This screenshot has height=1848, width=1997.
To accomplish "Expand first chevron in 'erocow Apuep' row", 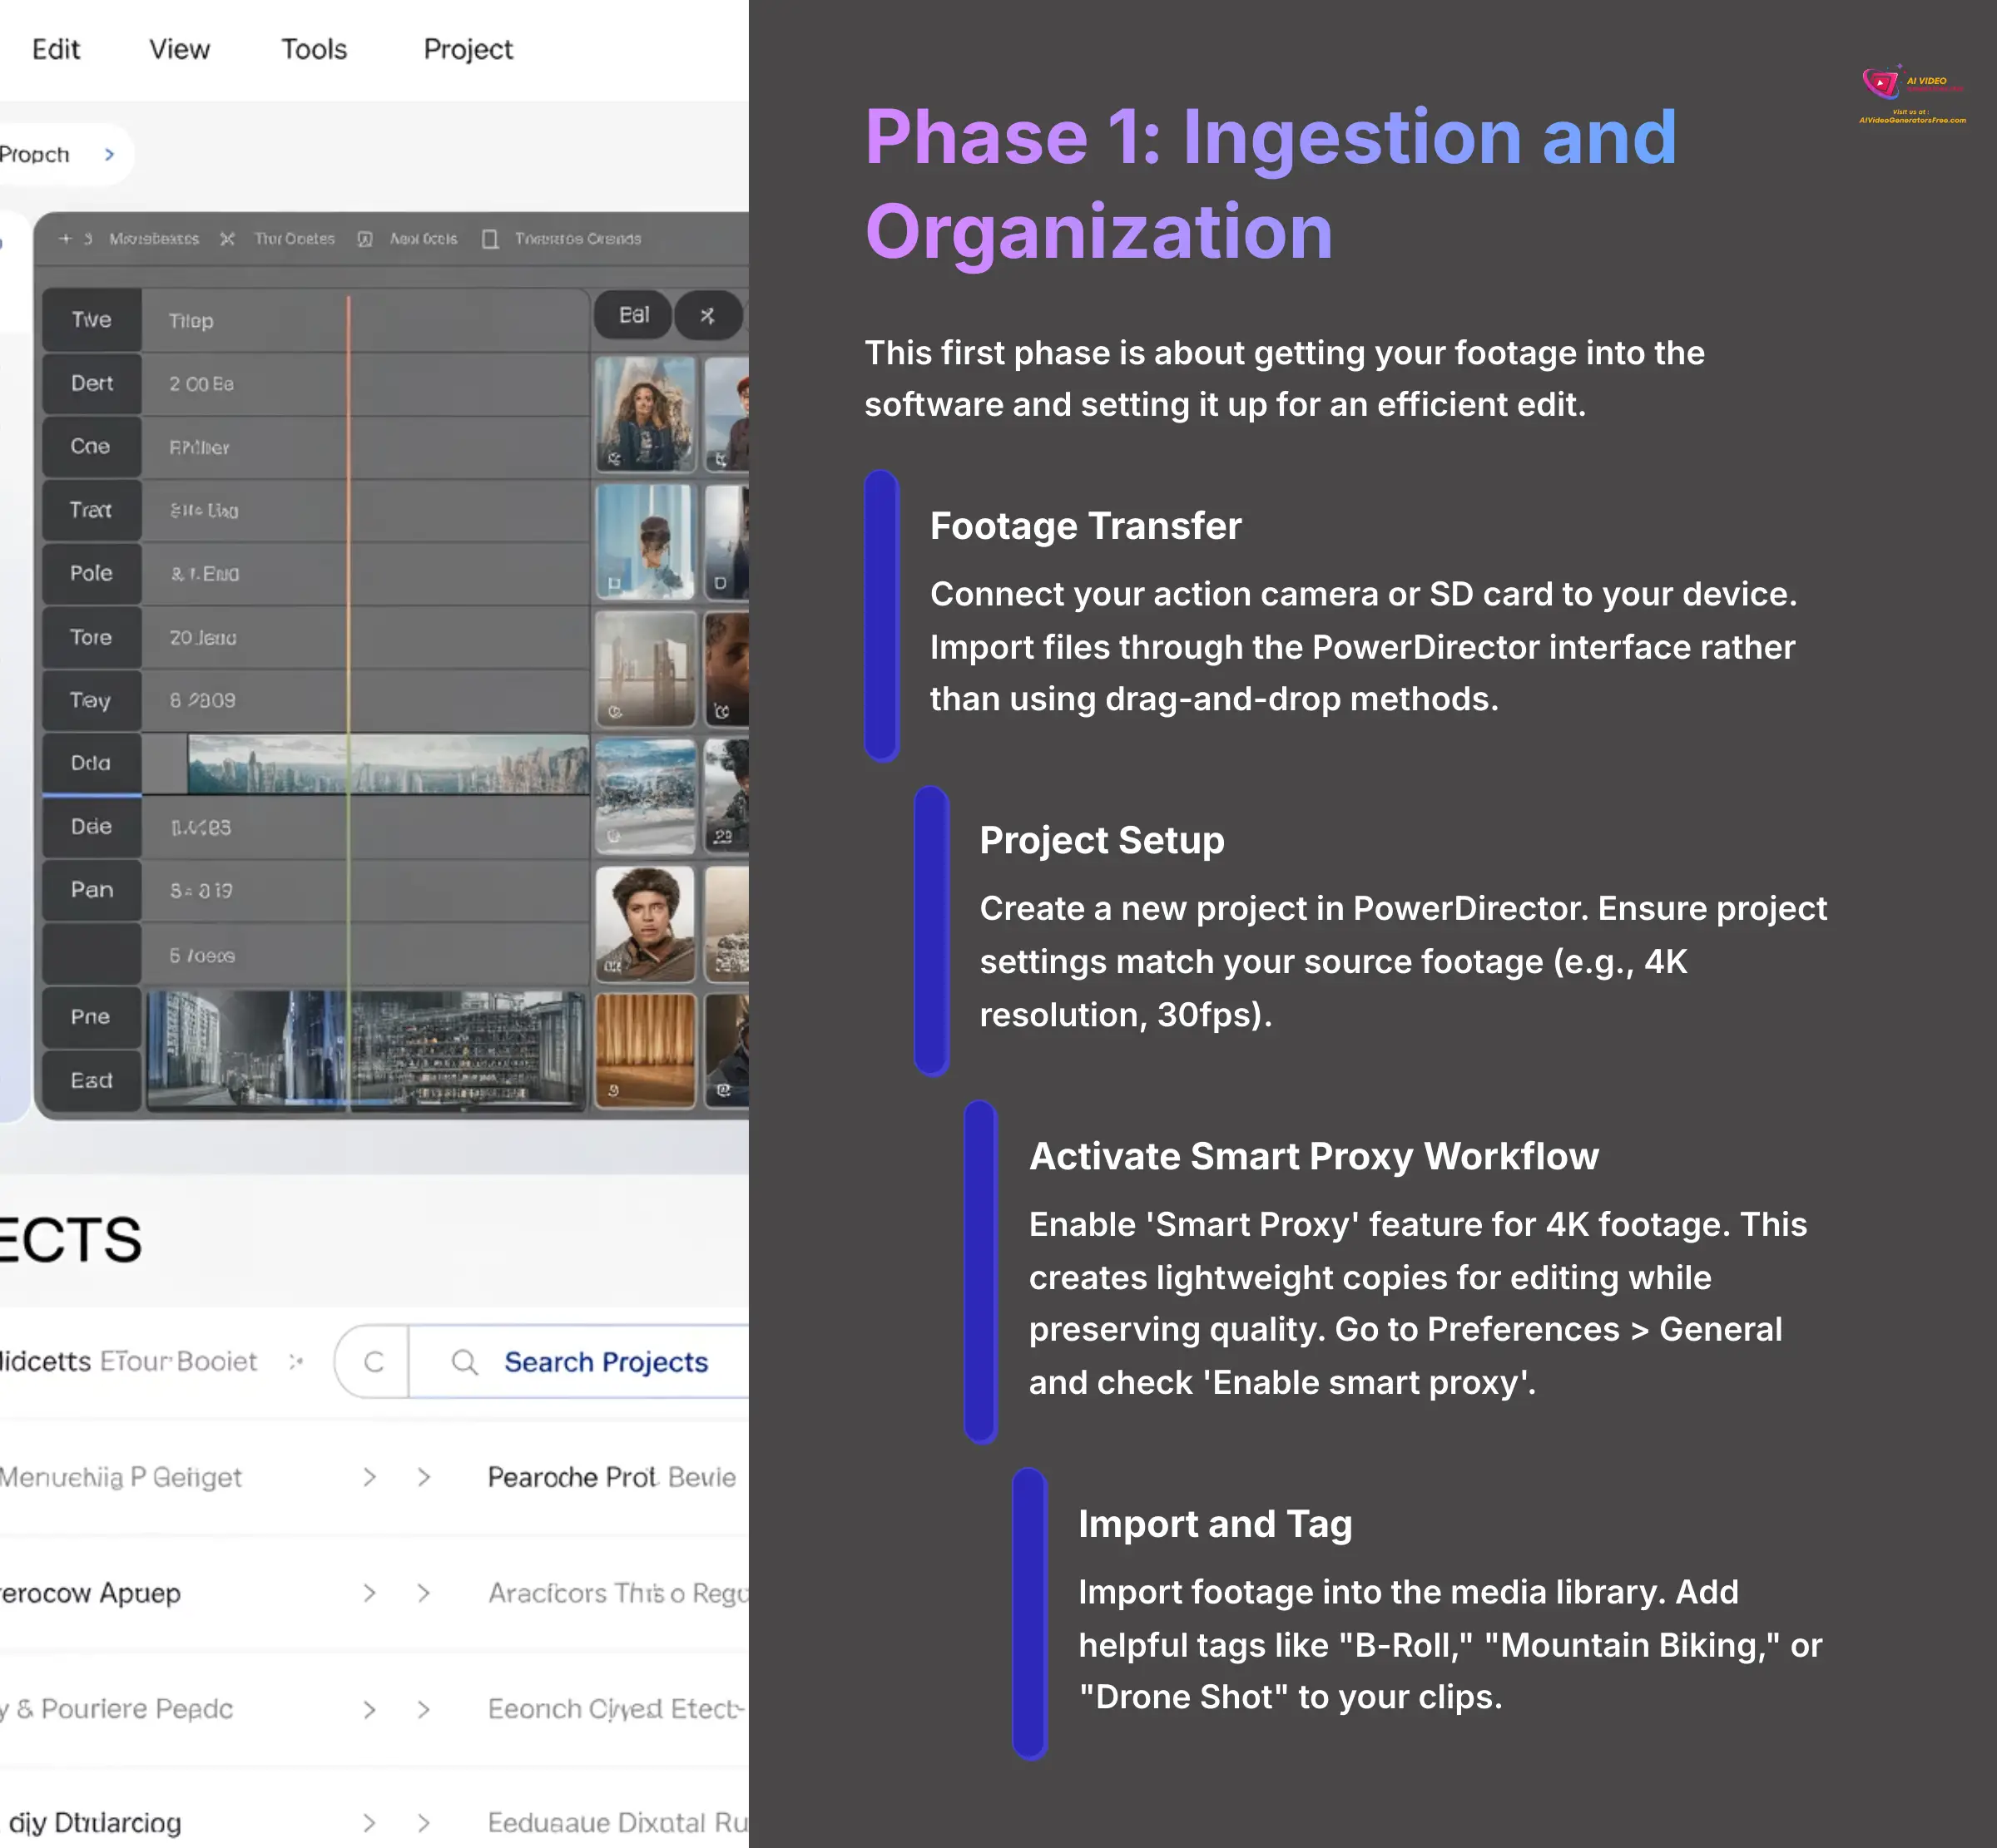I will (x=369, y=1593).
